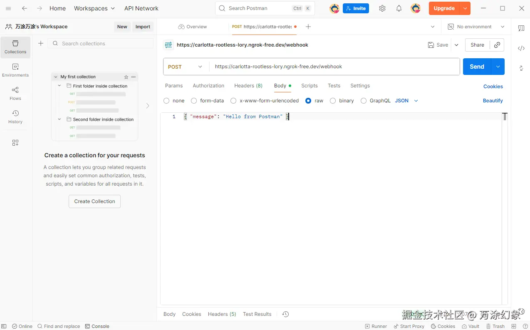Viewport: 530px width, 330px height.
Task: Open the Environments sidebar section
Action: pyautogui.click(x=15, y=70)
